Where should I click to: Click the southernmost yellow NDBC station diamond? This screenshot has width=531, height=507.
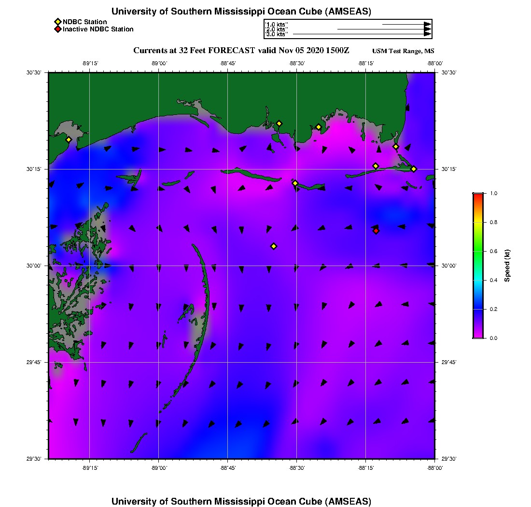tap(274, 246)
